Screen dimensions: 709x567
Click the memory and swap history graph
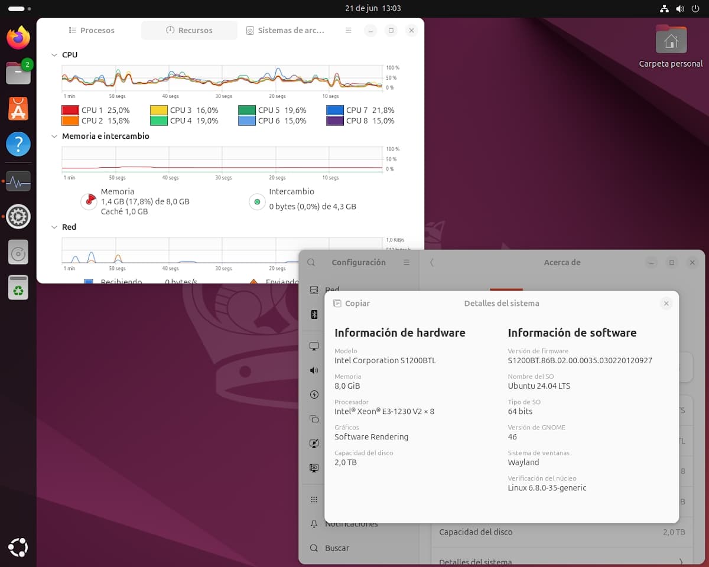(222, 159)
